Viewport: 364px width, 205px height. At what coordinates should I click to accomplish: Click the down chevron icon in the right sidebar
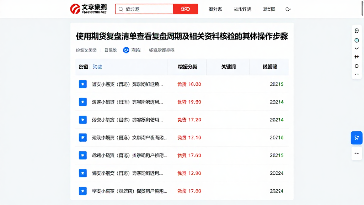coord(357,48)
